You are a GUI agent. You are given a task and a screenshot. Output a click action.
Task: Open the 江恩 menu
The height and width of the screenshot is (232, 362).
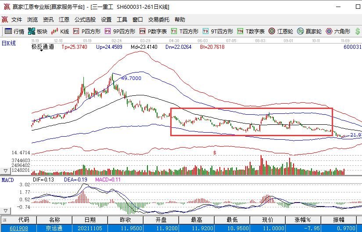tap(64, 20)
